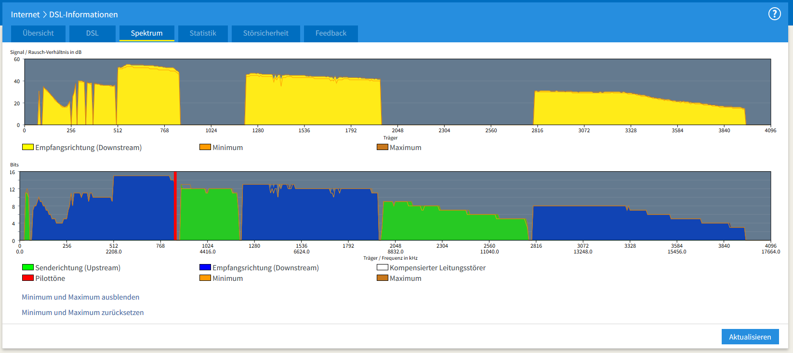Click the '15456.0' frequency value

coord(677,252)
